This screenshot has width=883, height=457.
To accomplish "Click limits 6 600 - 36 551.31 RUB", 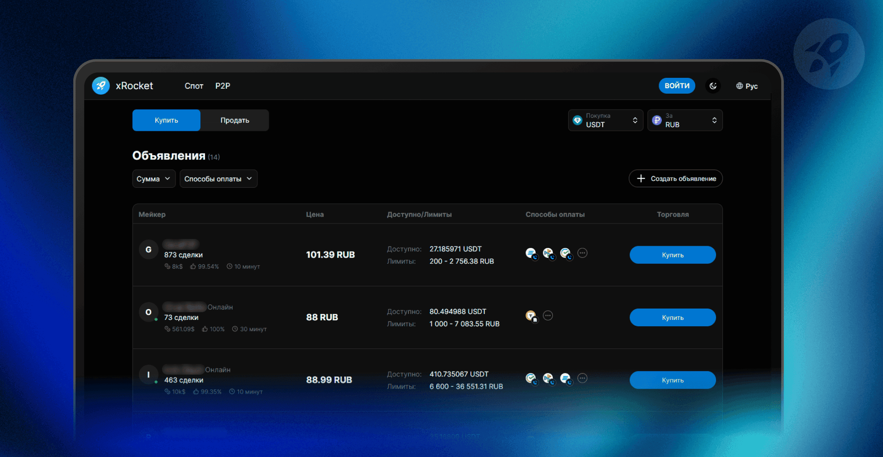I will tap(466, 386).
